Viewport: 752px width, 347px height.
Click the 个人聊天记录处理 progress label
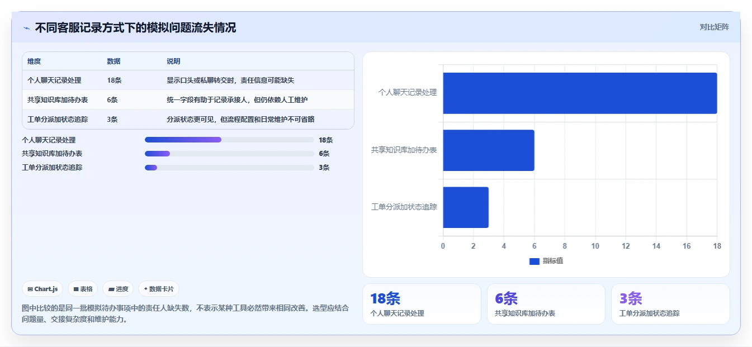pyautogui.click(x=49, y=140)
